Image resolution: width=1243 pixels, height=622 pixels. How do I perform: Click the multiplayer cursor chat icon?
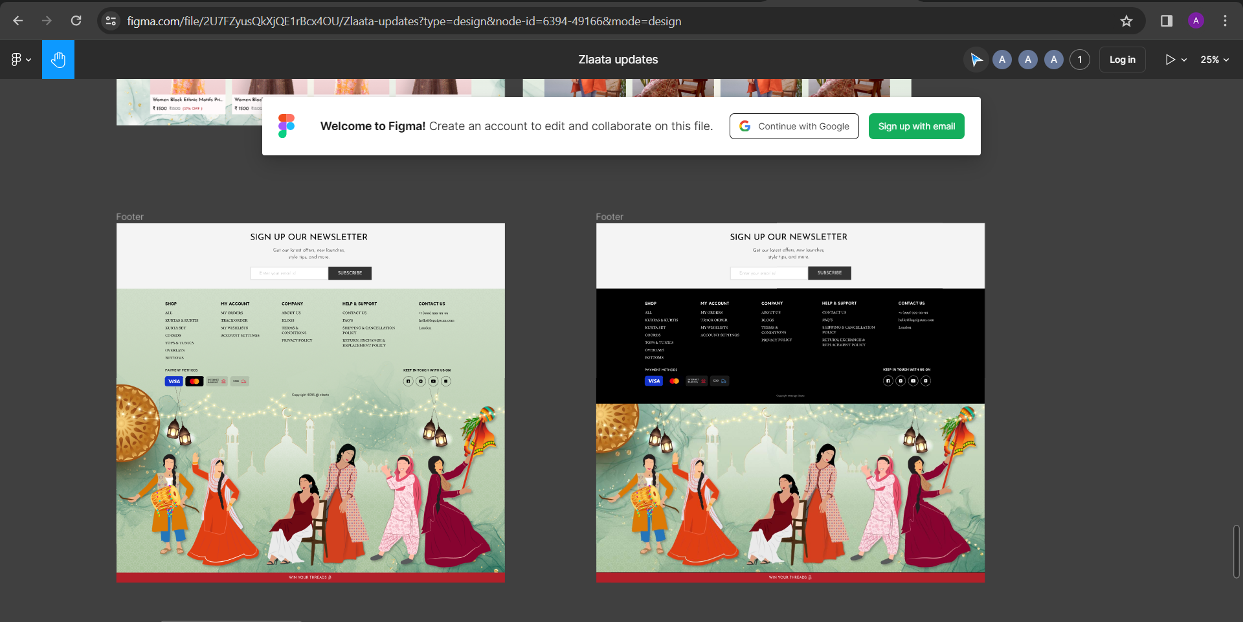[x=976, y=60]
